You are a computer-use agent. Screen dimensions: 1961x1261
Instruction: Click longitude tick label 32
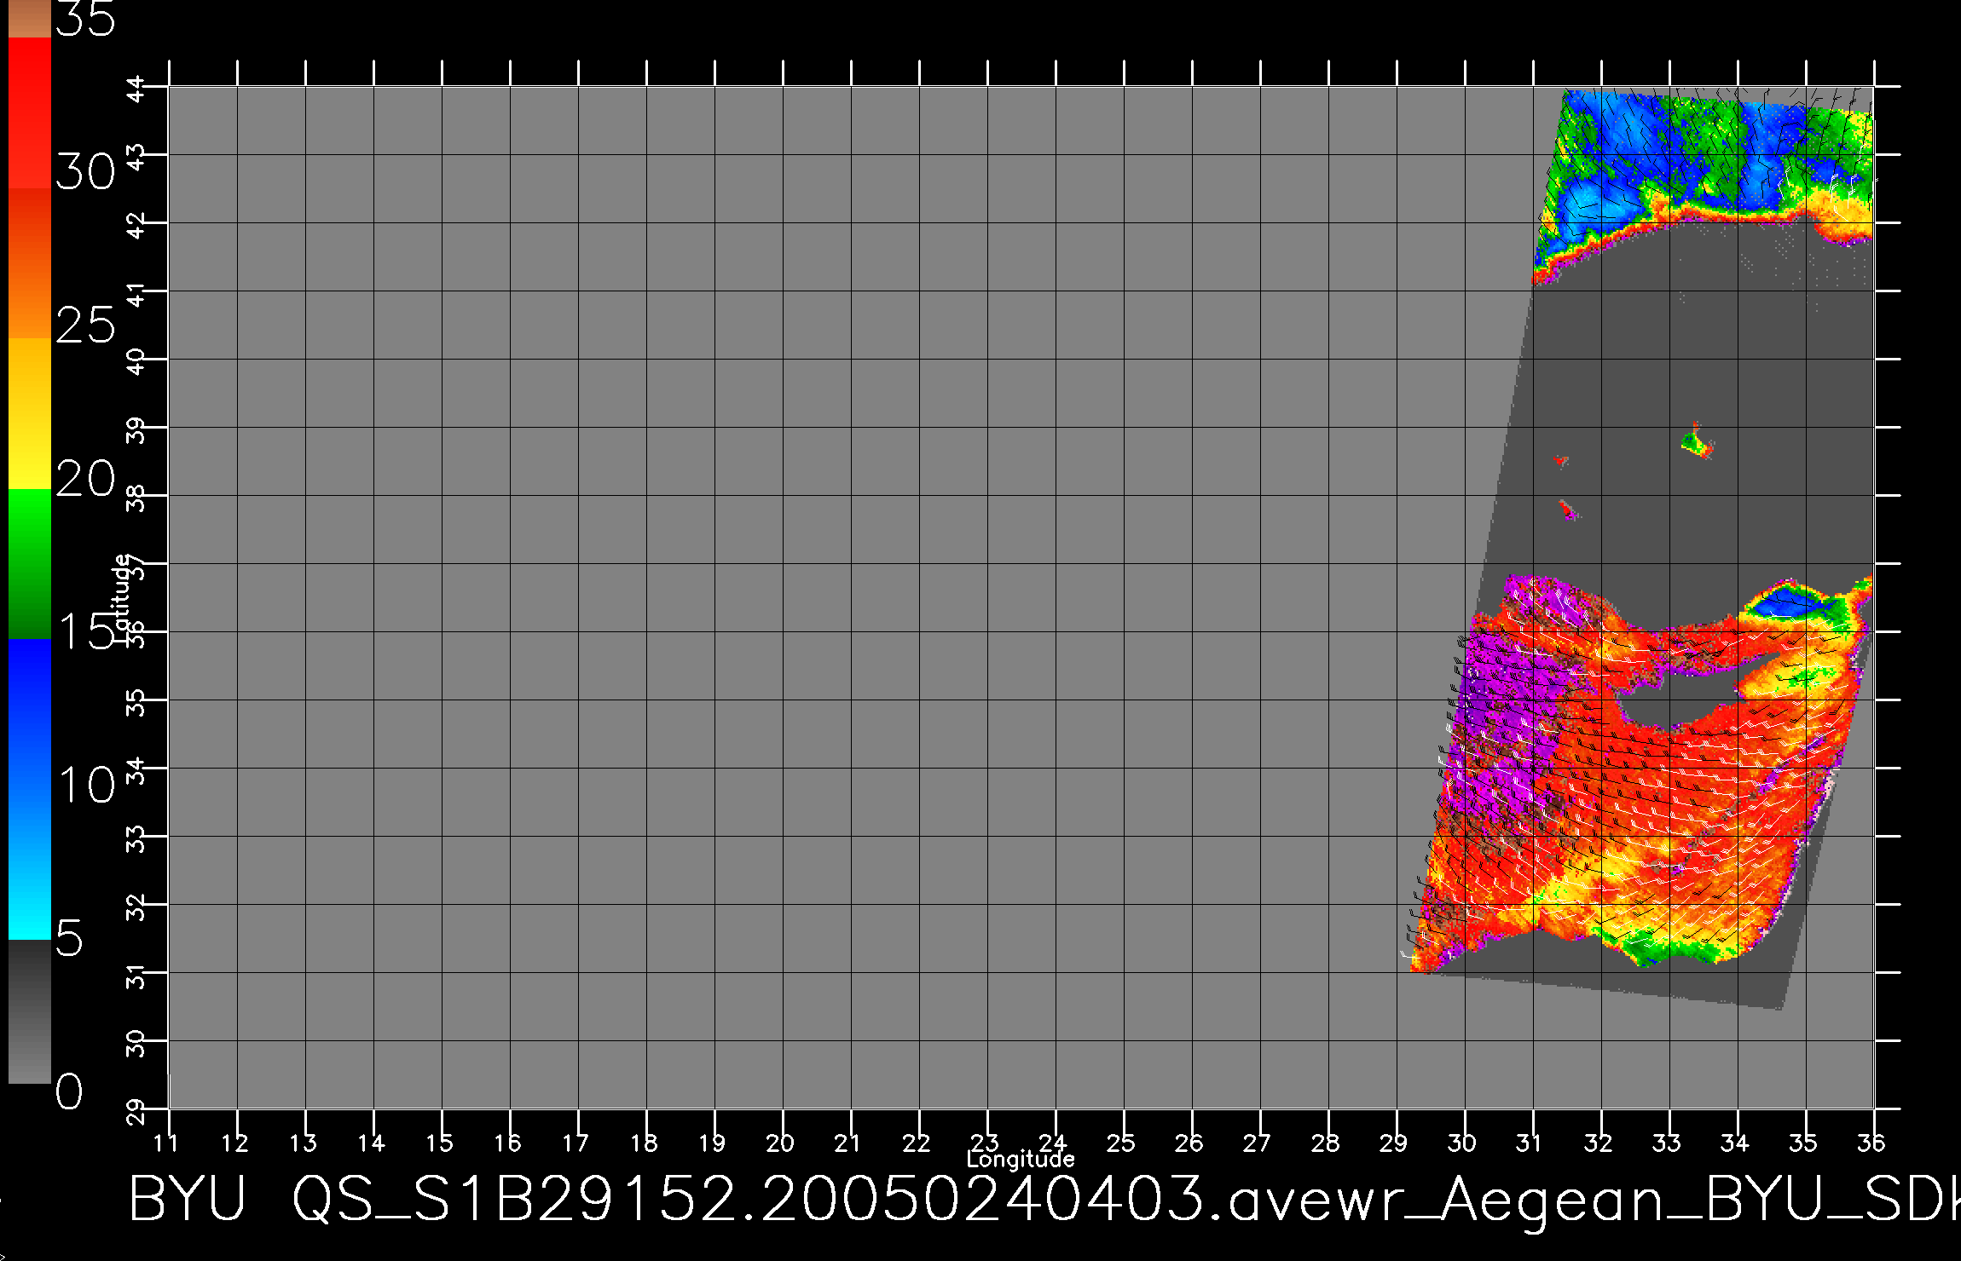[x=1599, y=1143]
